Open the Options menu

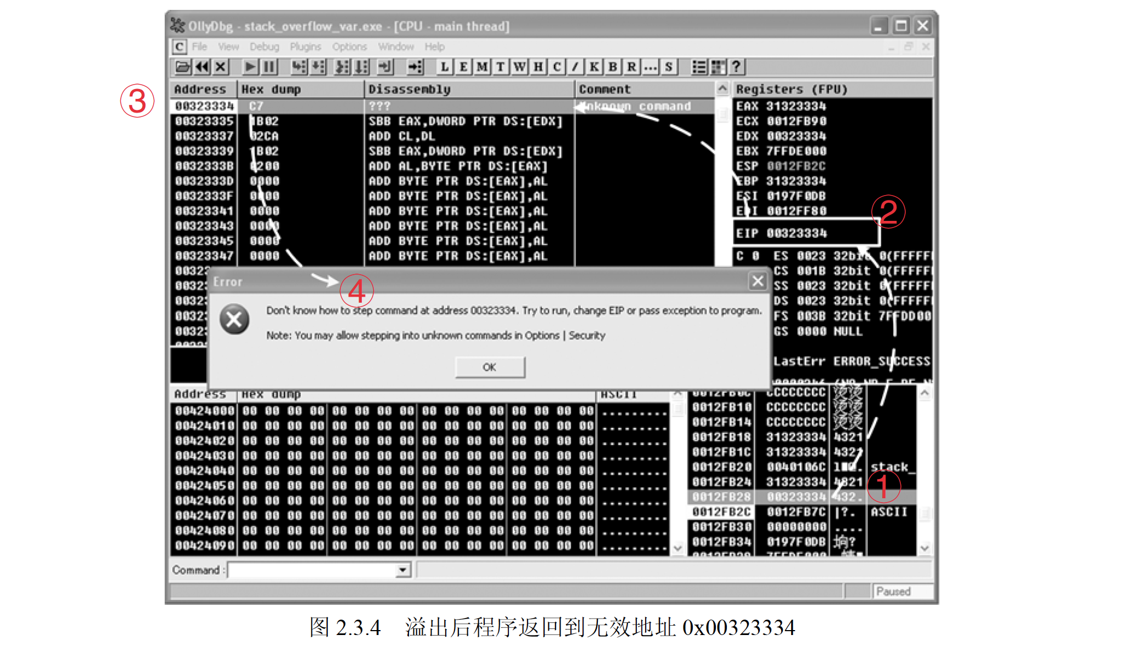(349, 47)
